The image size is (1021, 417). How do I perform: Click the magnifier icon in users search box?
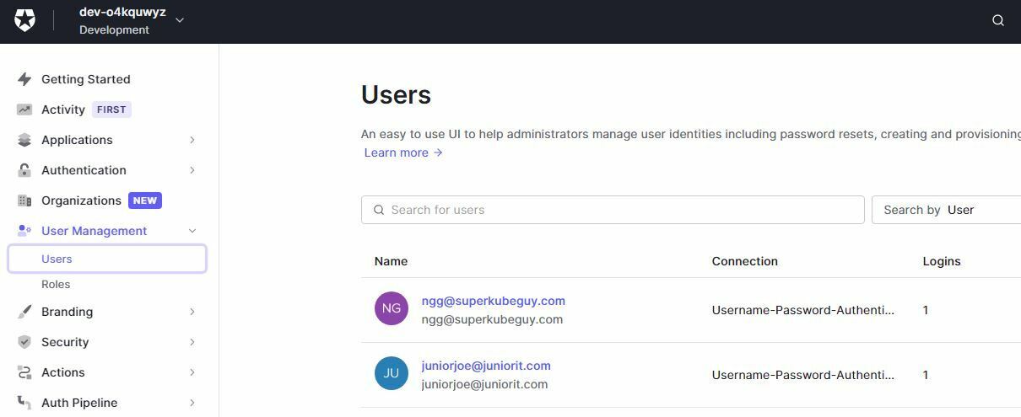click(x=379, y=210)
